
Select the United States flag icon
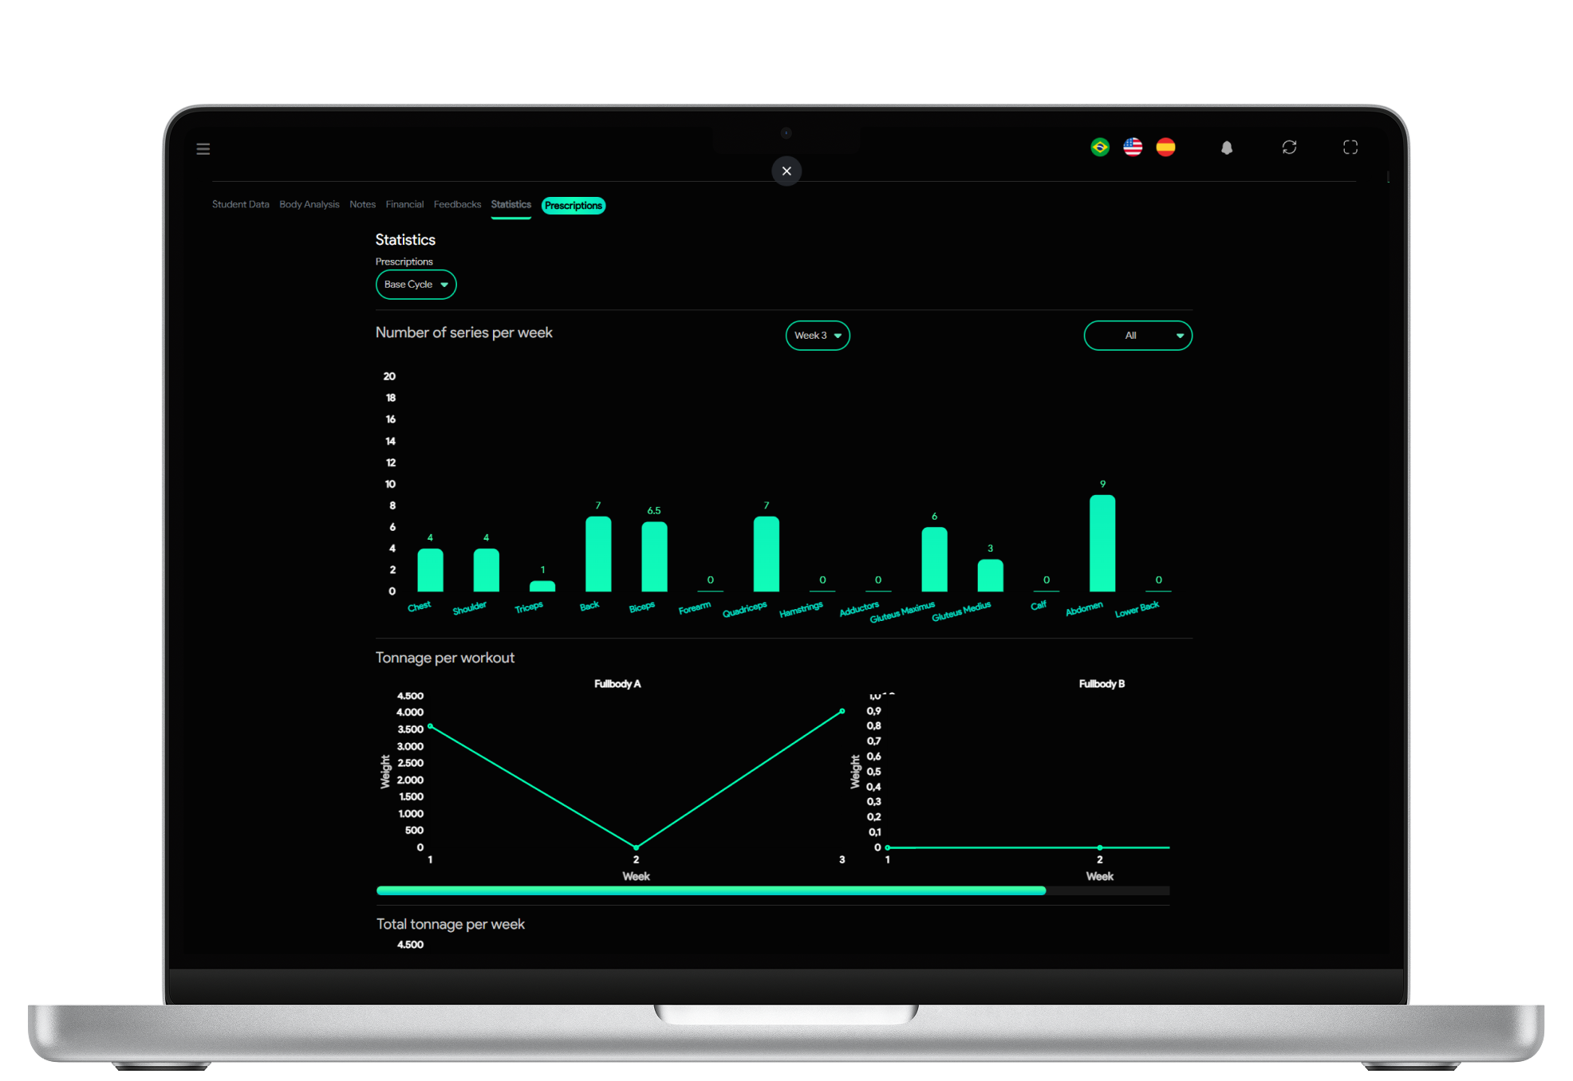1133,147
